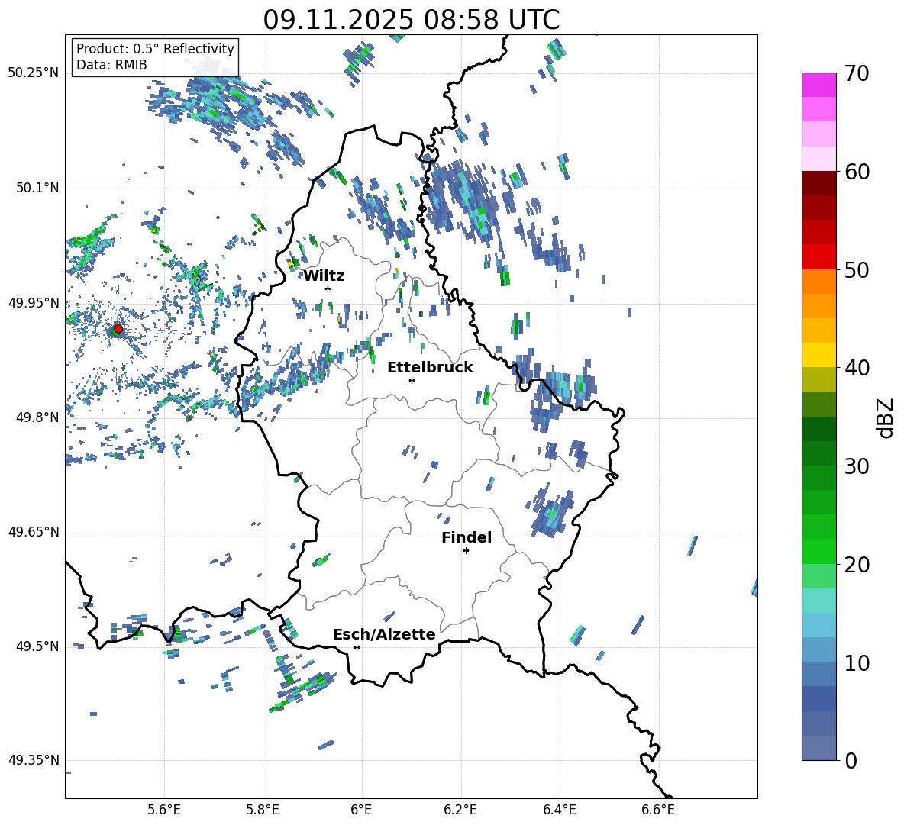904x825 pixels.
Task: Select the Wiltz city label
Action: point(324,276)
